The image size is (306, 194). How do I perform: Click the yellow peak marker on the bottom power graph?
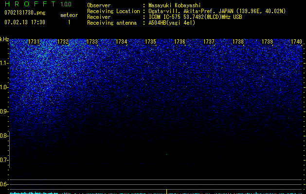point(166,192)
